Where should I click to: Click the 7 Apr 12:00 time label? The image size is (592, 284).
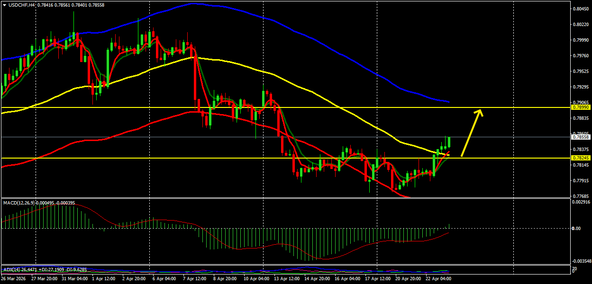pyautogui.click(x=194, y=279)
